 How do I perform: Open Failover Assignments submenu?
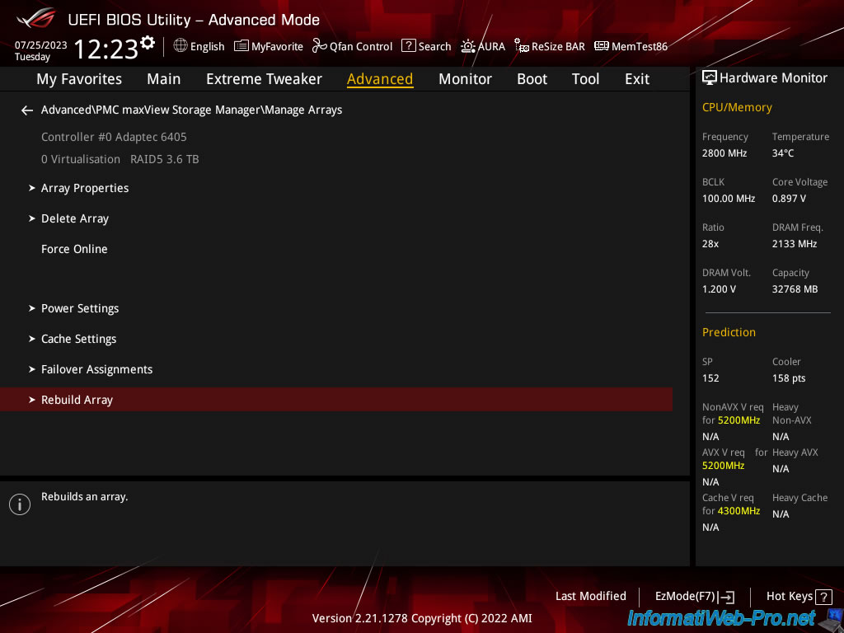point(97,369)
